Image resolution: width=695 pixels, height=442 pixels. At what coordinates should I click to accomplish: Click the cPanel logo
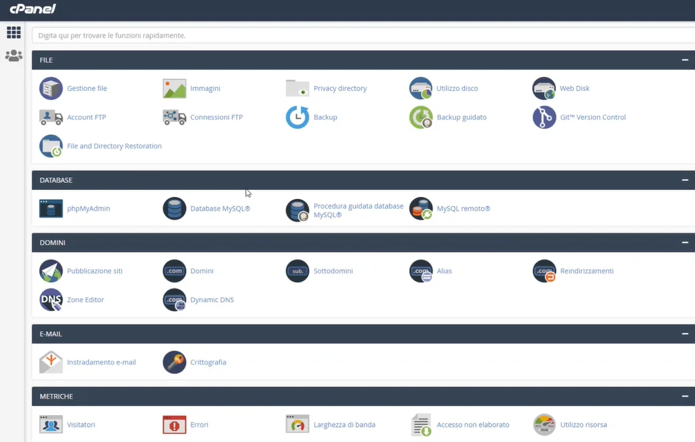coord(33,9)
